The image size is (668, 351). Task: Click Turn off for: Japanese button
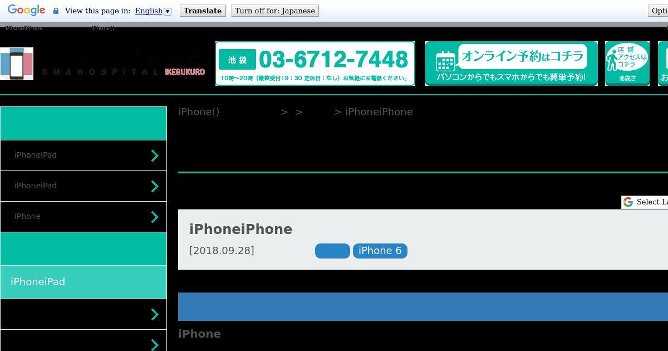click(275, 11)
